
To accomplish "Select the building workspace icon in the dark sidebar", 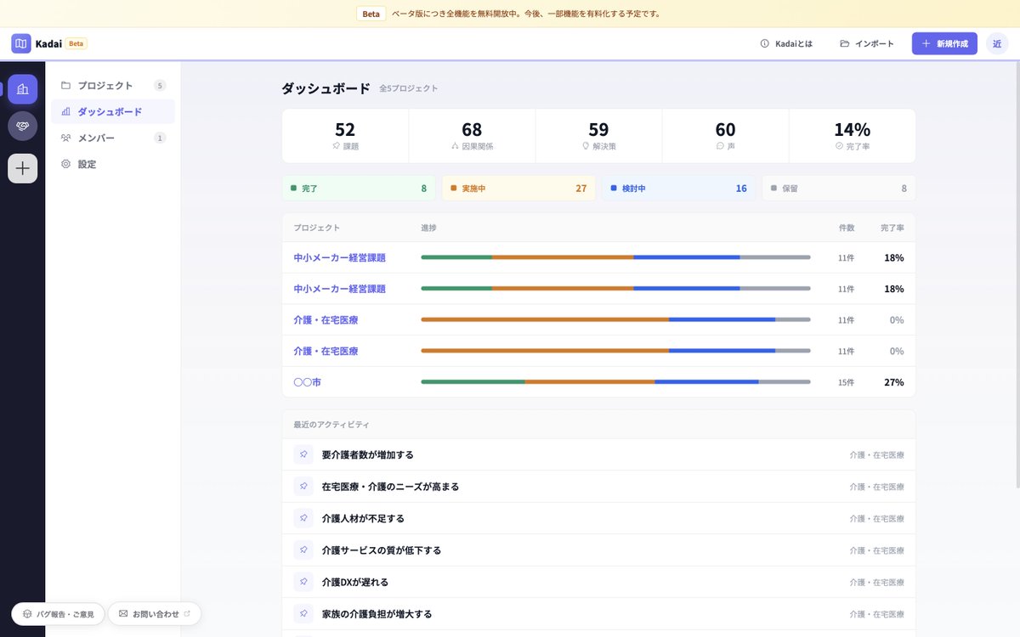I will [21, 88].
